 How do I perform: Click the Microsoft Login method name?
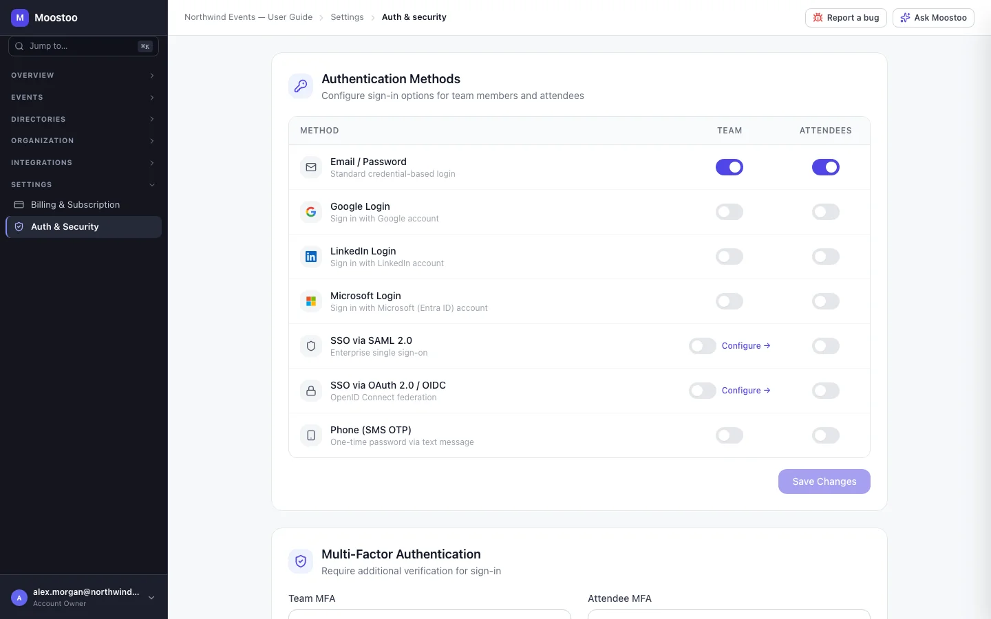point(365,296)
